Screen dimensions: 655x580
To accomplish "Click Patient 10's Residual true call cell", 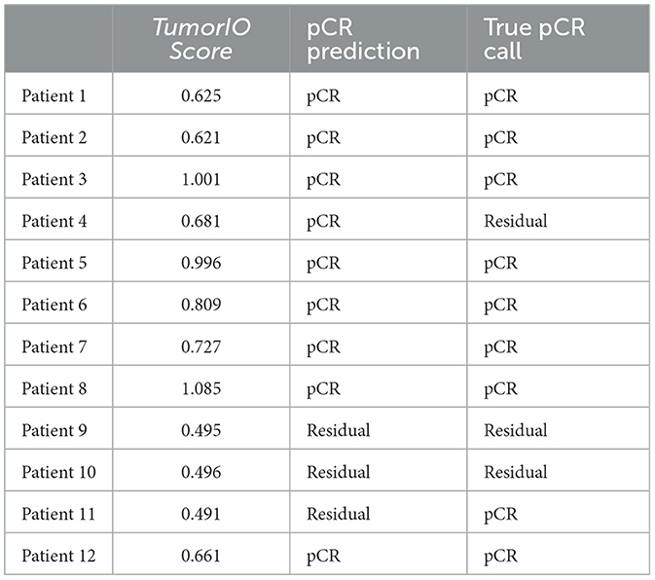I will tap(515, 472).
